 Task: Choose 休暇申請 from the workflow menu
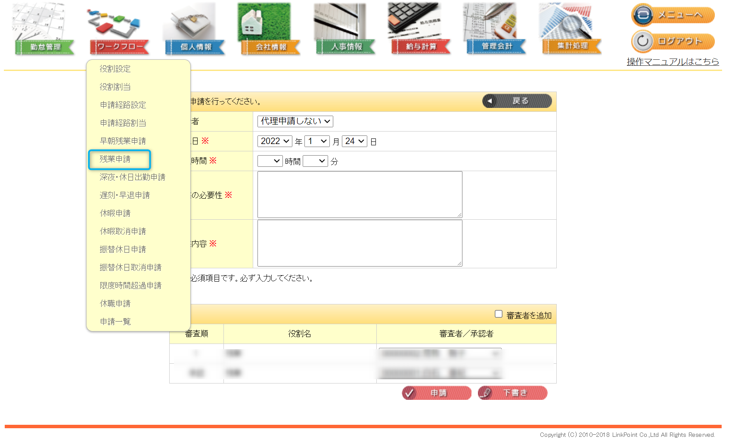115,213
